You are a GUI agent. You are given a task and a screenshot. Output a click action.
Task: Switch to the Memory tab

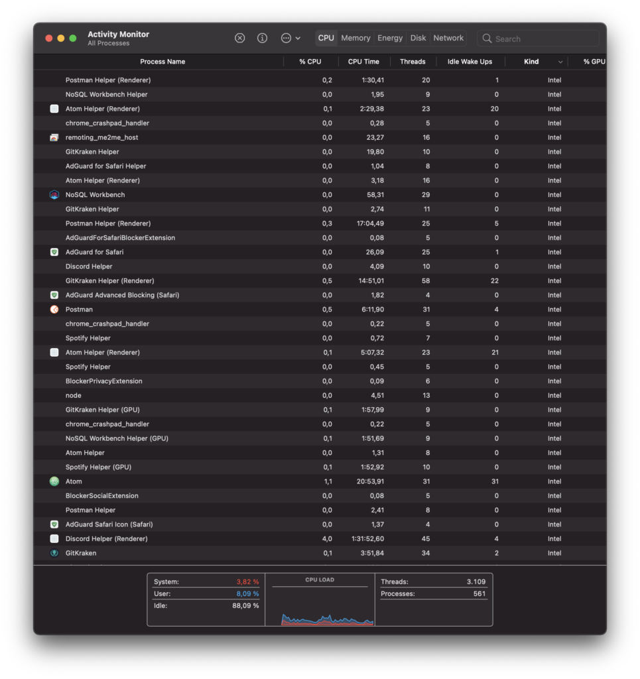[355, 38]
